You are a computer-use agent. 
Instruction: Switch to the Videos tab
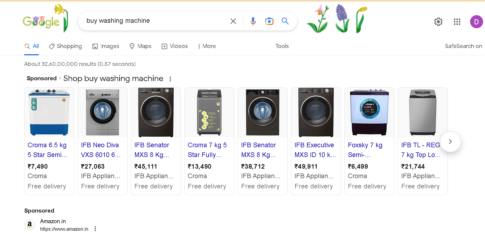(x=174, y=46)
